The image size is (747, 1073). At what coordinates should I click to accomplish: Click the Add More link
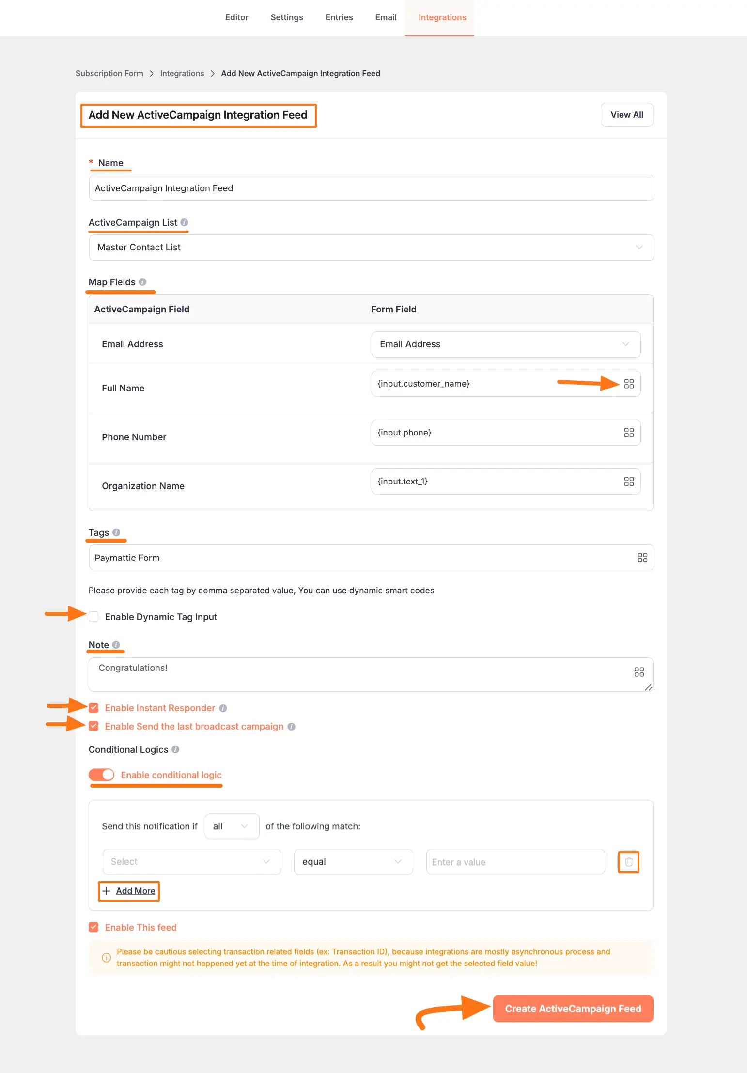136,891
